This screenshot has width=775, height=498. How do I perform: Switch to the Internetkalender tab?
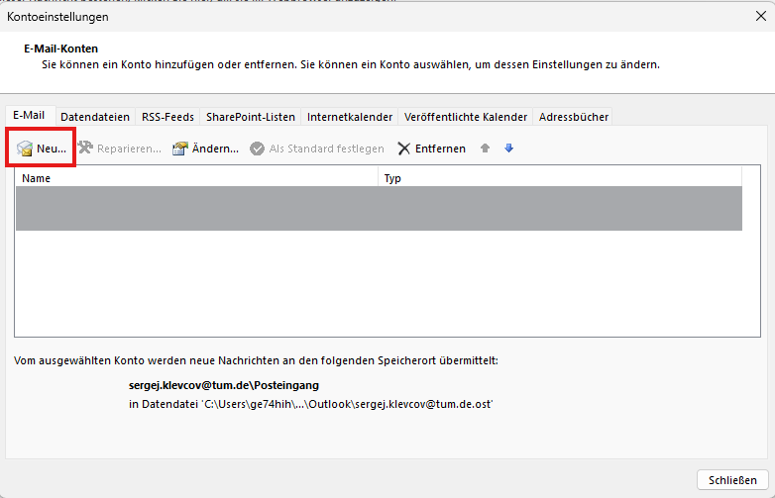350,117
